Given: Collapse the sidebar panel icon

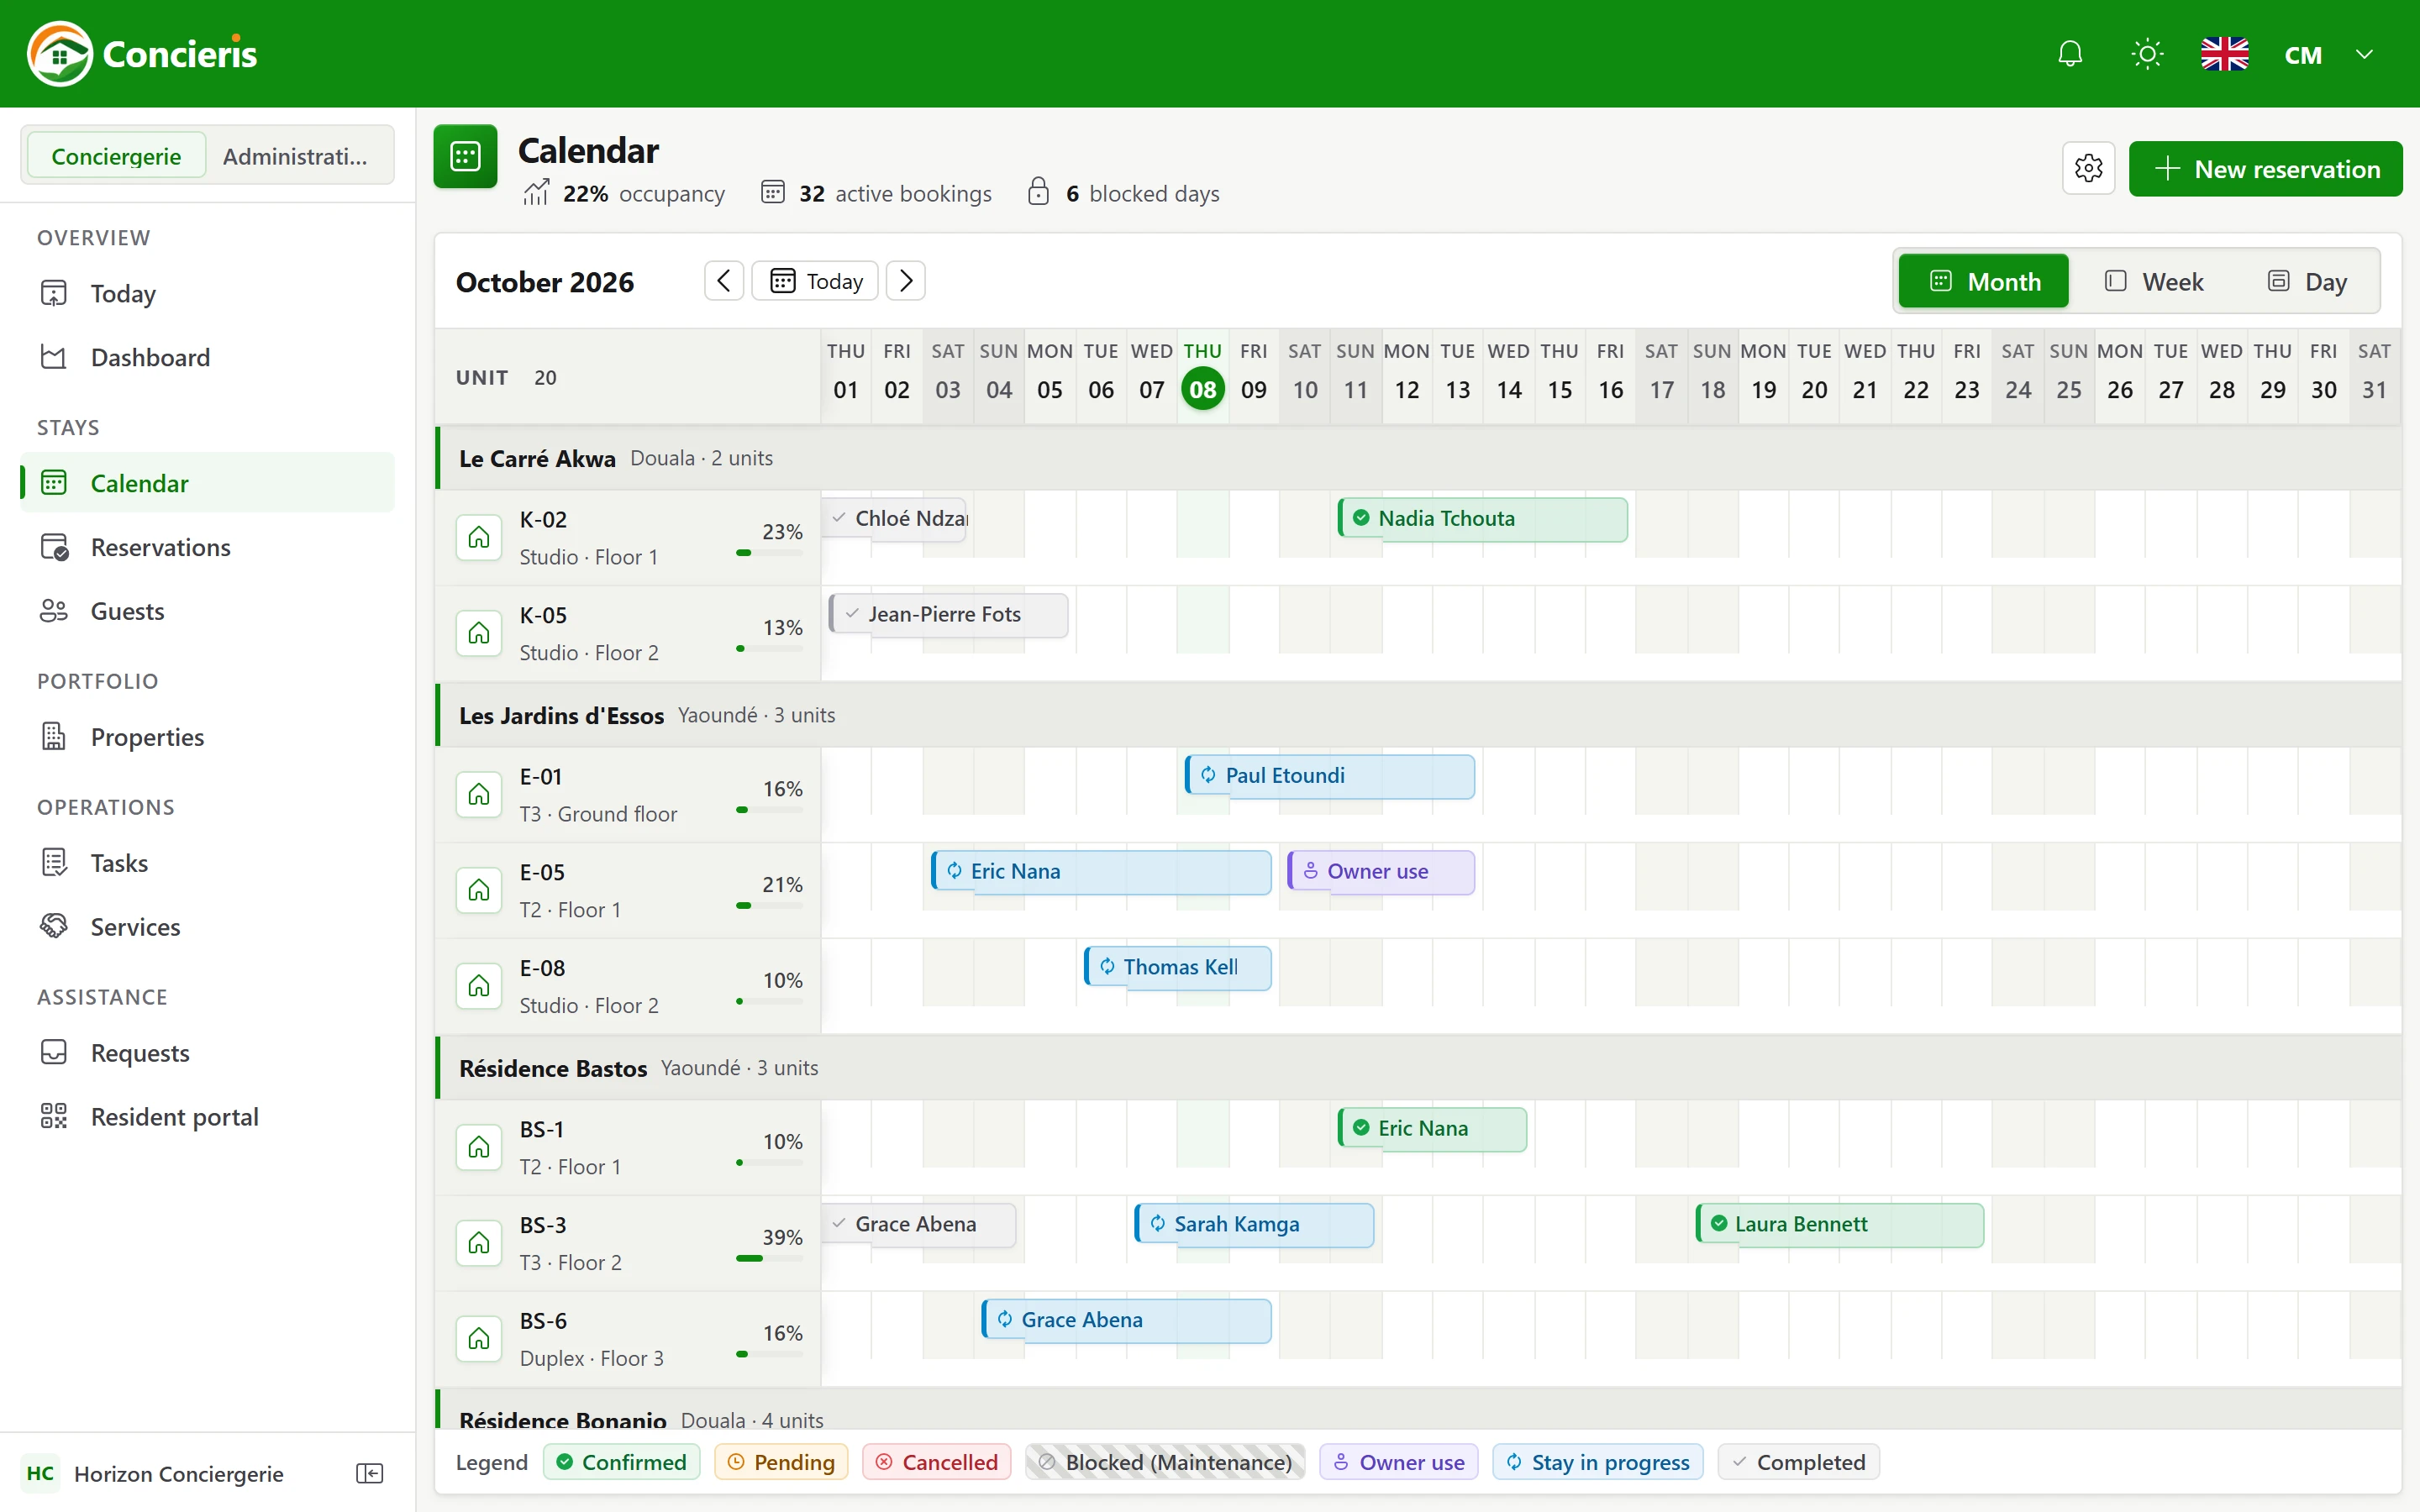Looking at the screenshot, I should (370, 1473).
